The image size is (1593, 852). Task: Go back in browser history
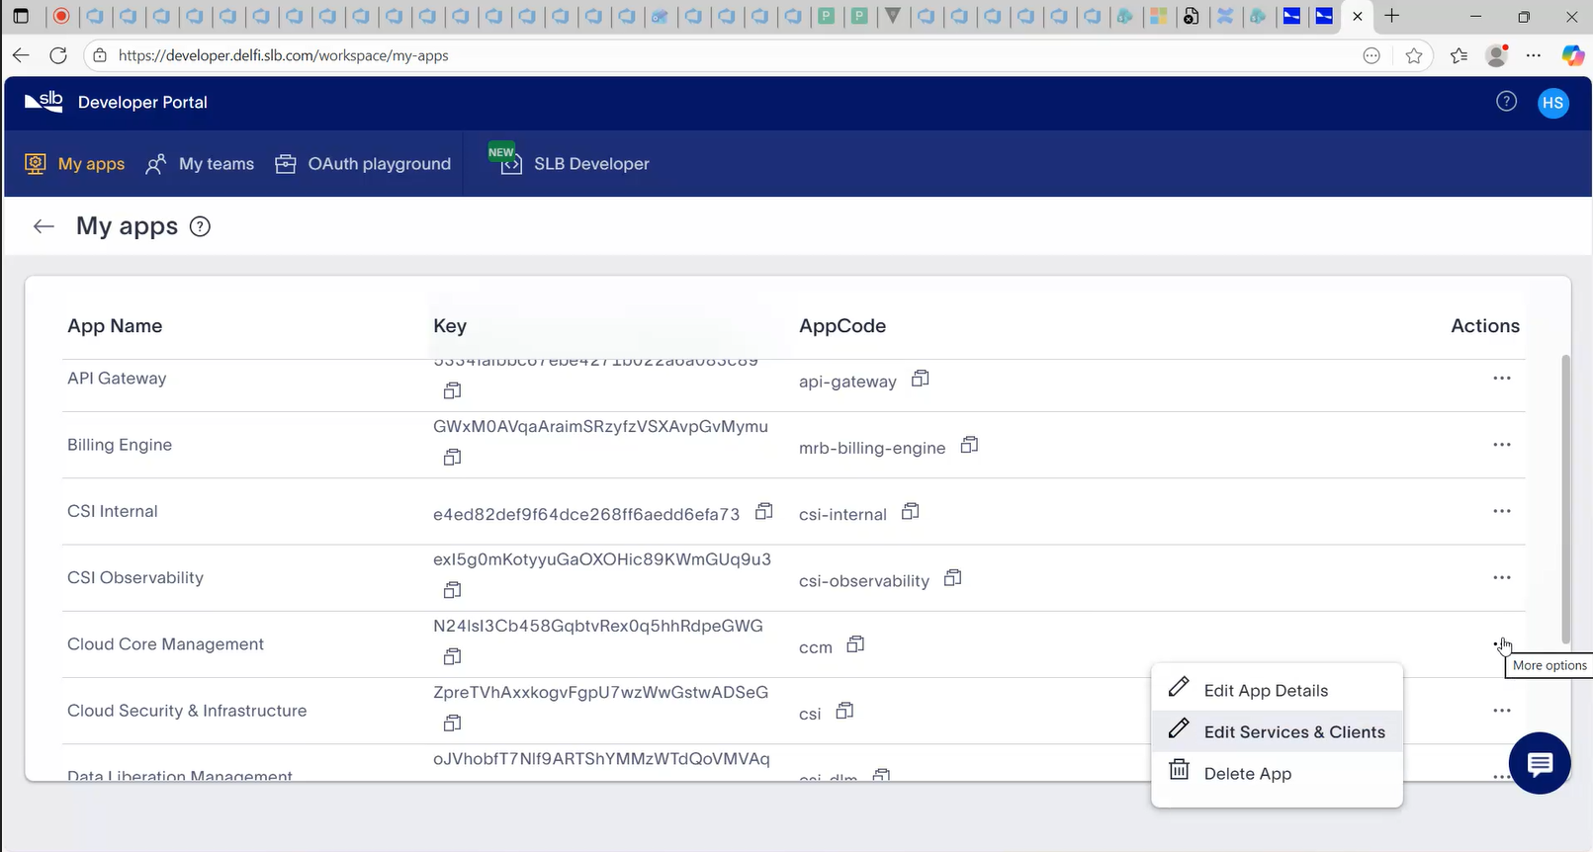click(x=21, y=55)
